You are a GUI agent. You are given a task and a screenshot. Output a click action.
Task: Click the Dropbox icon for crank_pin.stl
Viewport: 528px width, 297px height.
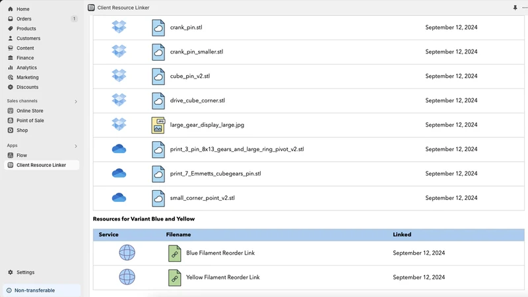click(119, 27)
